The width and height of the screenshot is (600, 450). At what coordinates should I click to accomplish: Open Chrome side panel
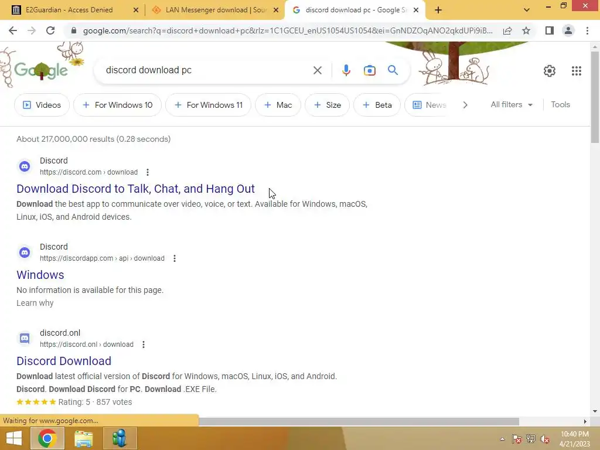click(550, 30)
